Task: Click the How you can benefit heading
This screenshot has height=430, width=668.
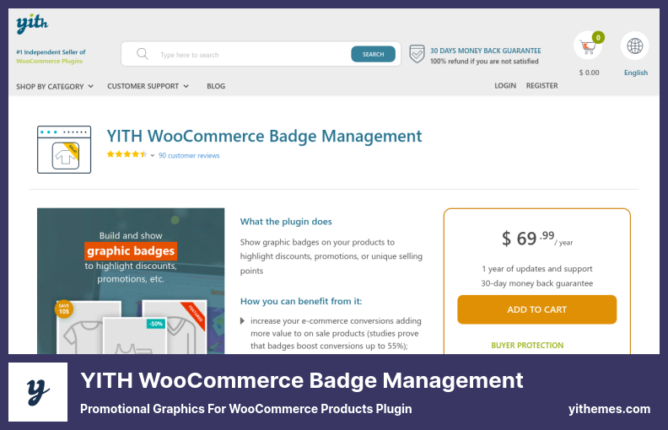Action: click(301, 301)
